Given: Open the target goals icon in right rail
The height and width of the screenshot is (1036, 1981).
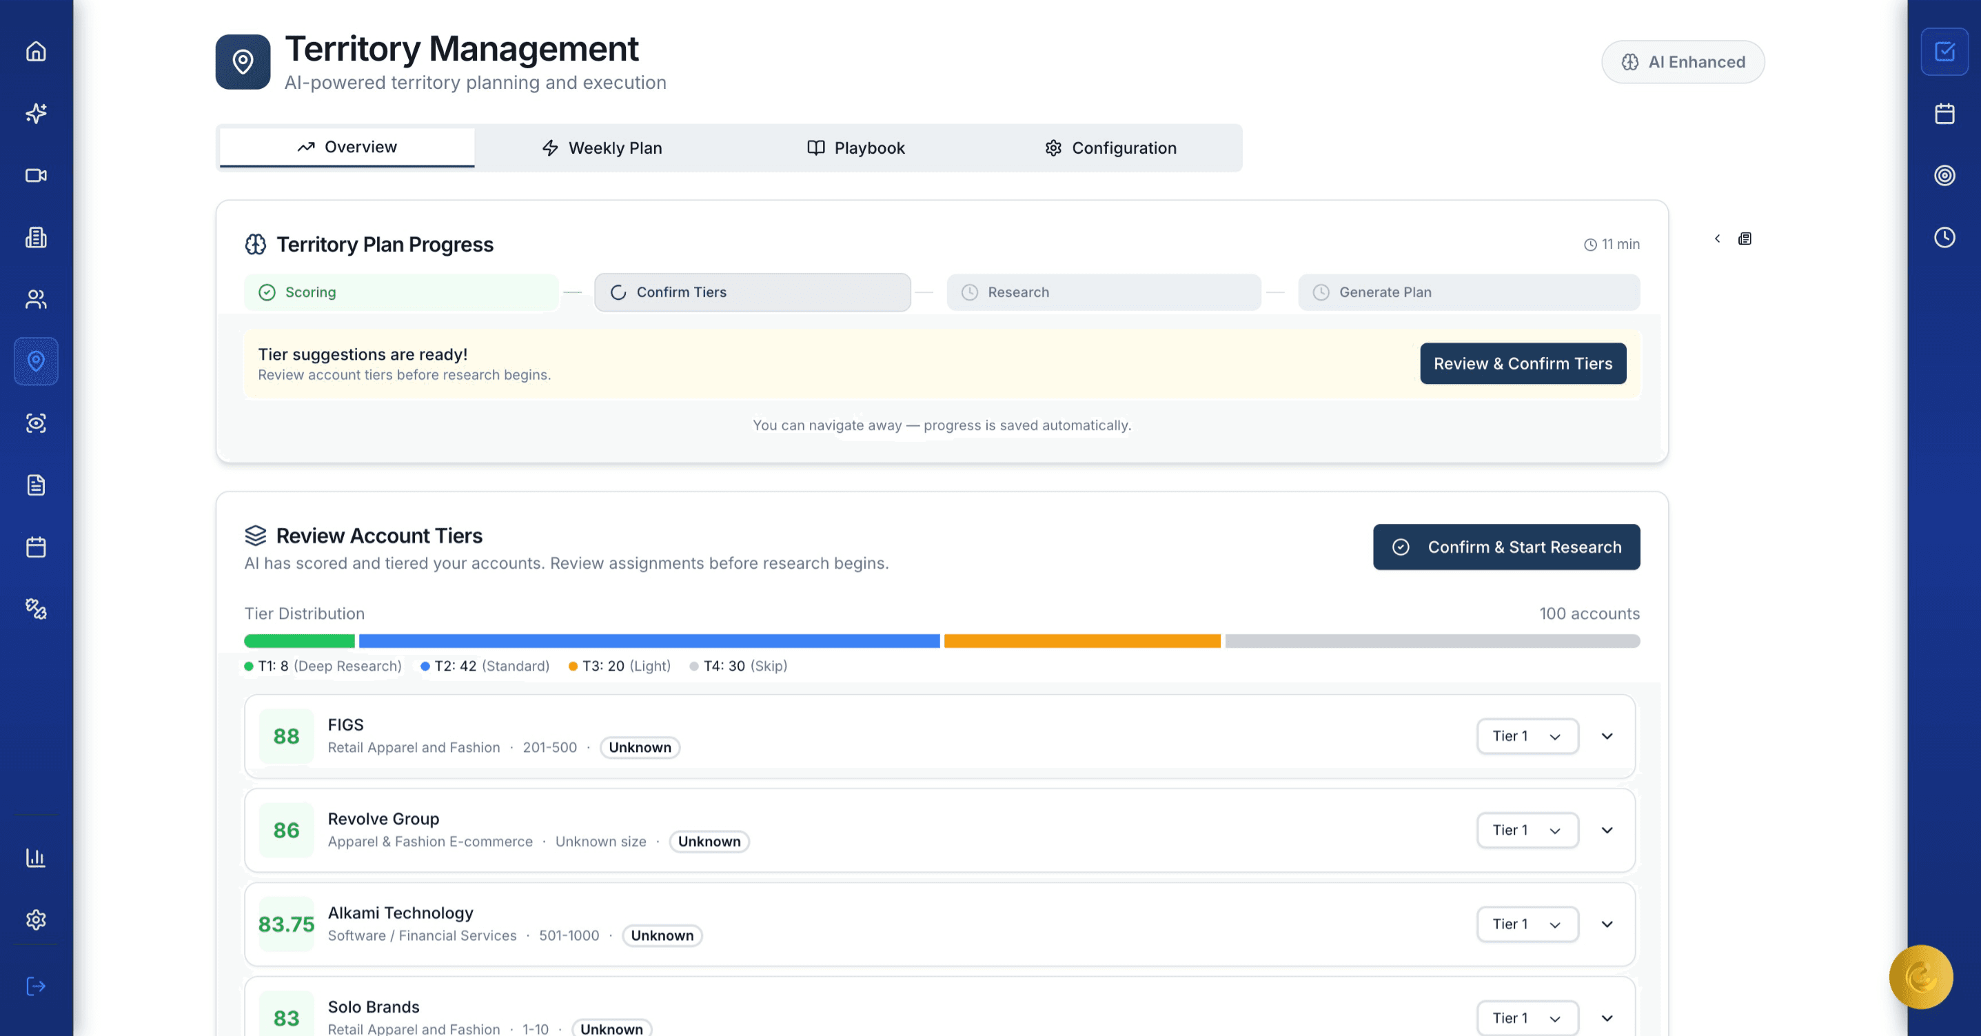Looking at the screenshot, I should tap(1944, 175).
